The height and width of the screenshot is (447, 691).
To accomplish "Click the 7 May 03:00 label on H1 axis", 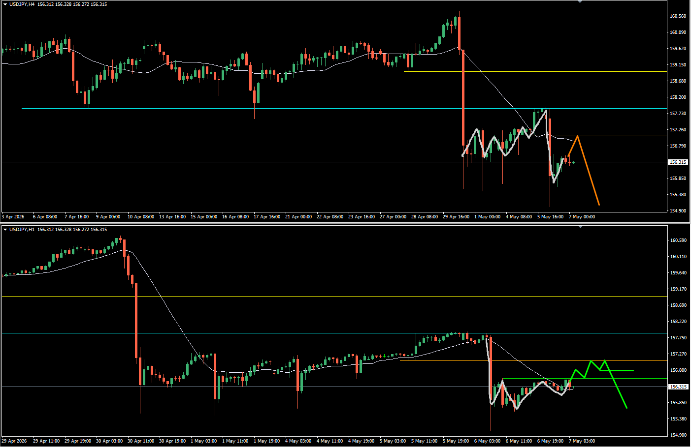I will [582, 441].
